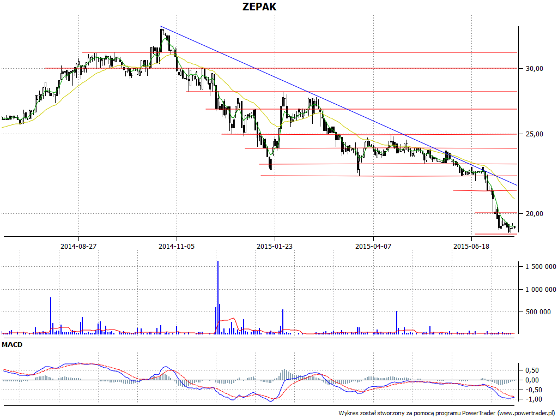This screenshot has height=419, width=558.
Task: Select the 2014-11-05 date label
Action: (x=177, y=246)
